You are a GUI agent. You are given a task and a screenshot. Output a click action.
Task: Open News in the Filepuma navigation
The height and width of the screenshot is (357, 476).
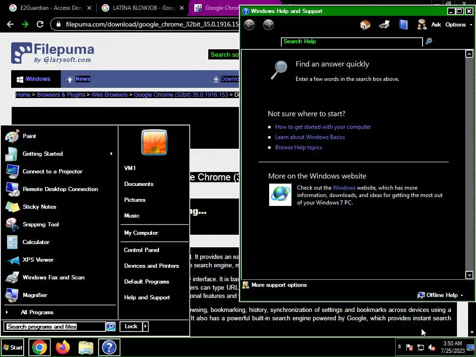pyautogui.click(x=78, y=79)
